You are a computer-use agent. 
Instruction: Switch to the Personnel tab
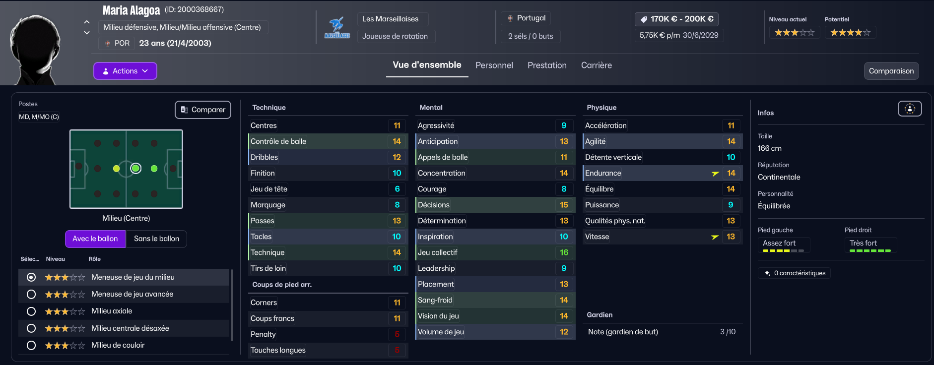[x=494, y=65]
